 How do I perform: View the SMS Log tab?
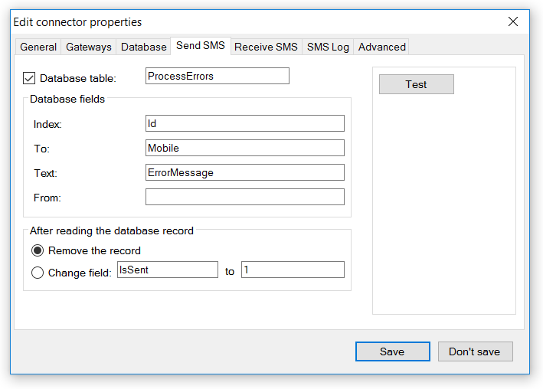coord(328,47)
